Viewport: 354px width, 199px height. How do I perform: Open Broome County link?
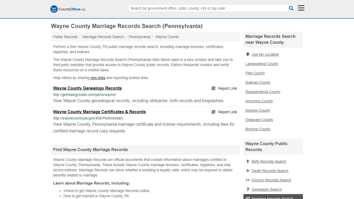[258, 129]
